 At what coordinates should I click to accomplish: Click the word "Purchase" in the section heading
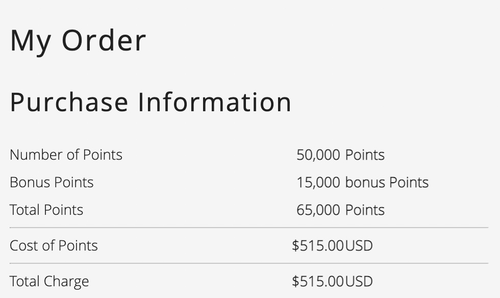(69, 102)
